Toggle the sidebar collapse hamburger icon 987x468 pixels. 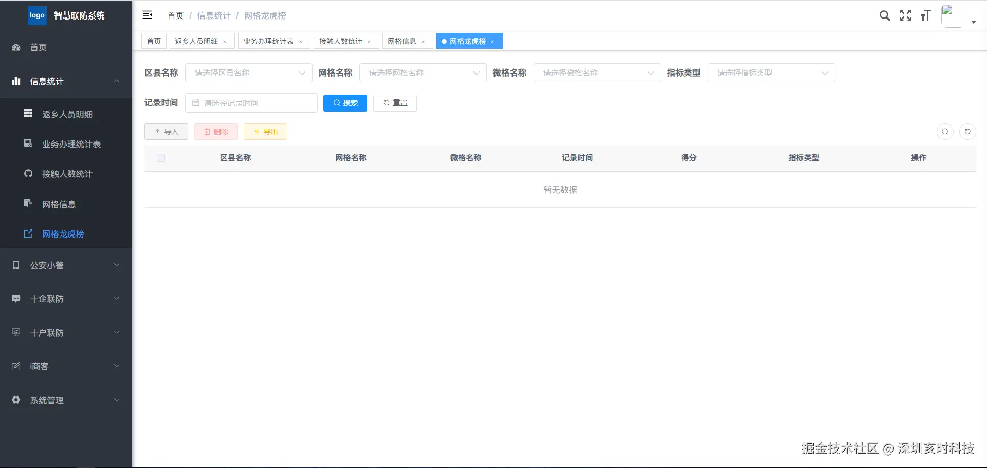[x=148, y=15]
